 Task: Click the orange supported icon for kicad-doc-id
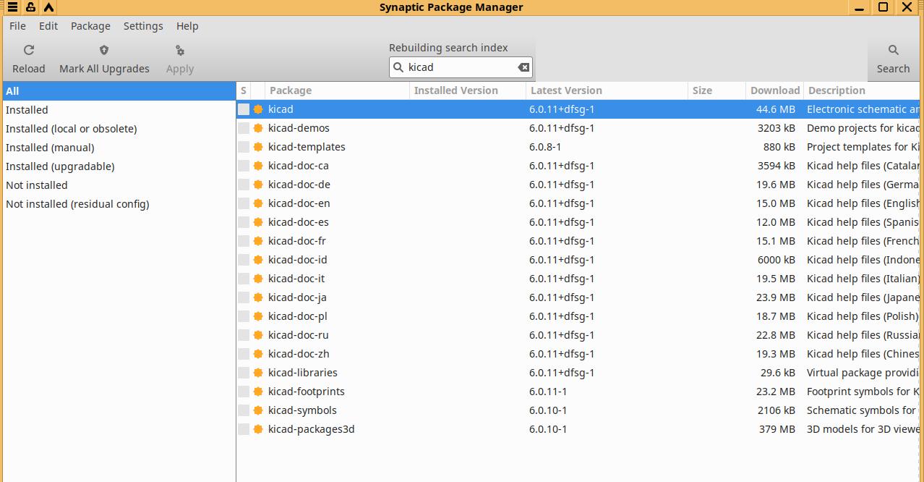[x=258, y=260]
